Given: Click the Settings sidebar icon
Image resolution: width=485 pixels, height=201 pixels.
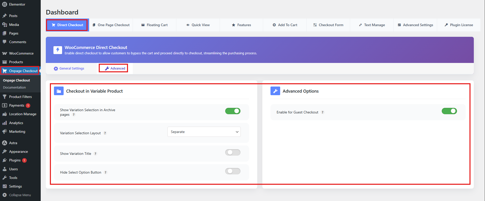Looking at the screenshot, I should [5, 186].
